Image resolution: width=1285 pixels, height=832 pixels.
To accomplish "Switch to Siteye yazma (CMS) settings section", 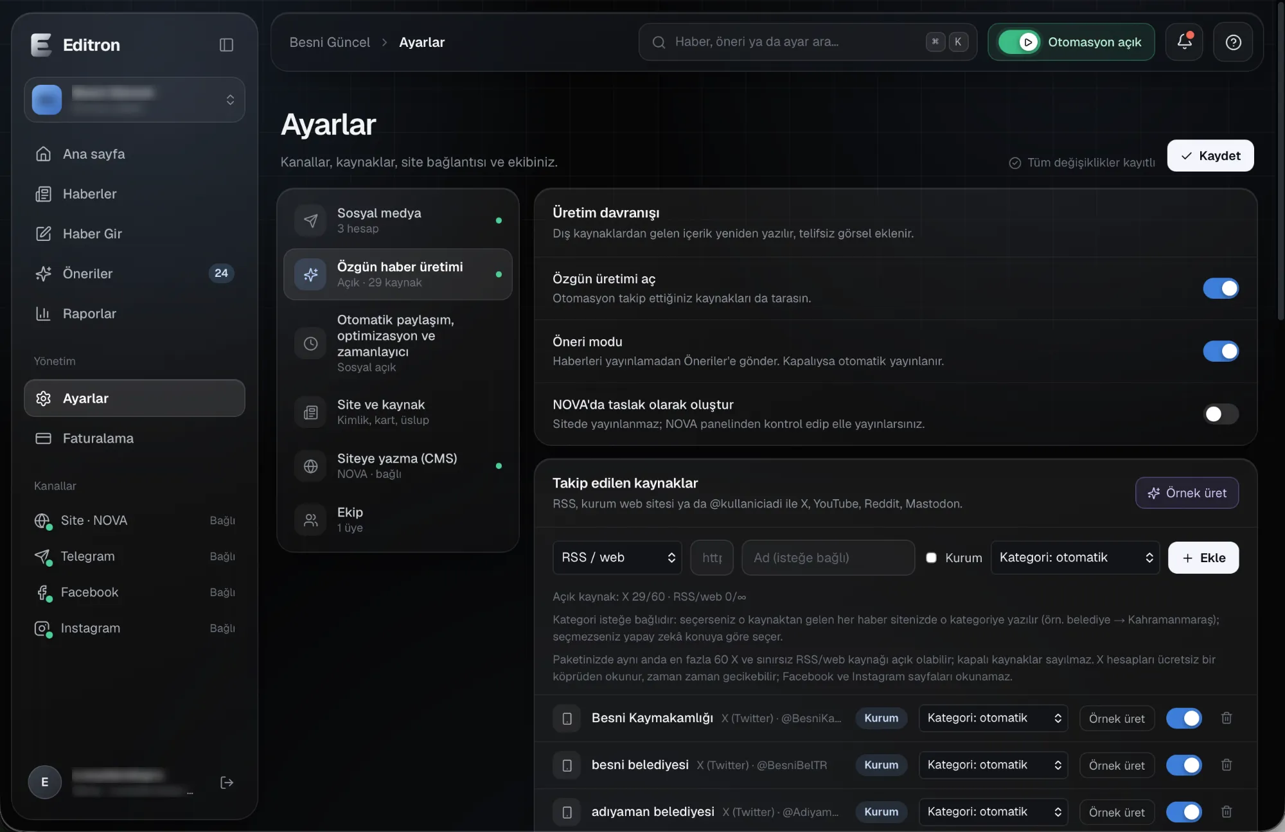I will [398, 466].
